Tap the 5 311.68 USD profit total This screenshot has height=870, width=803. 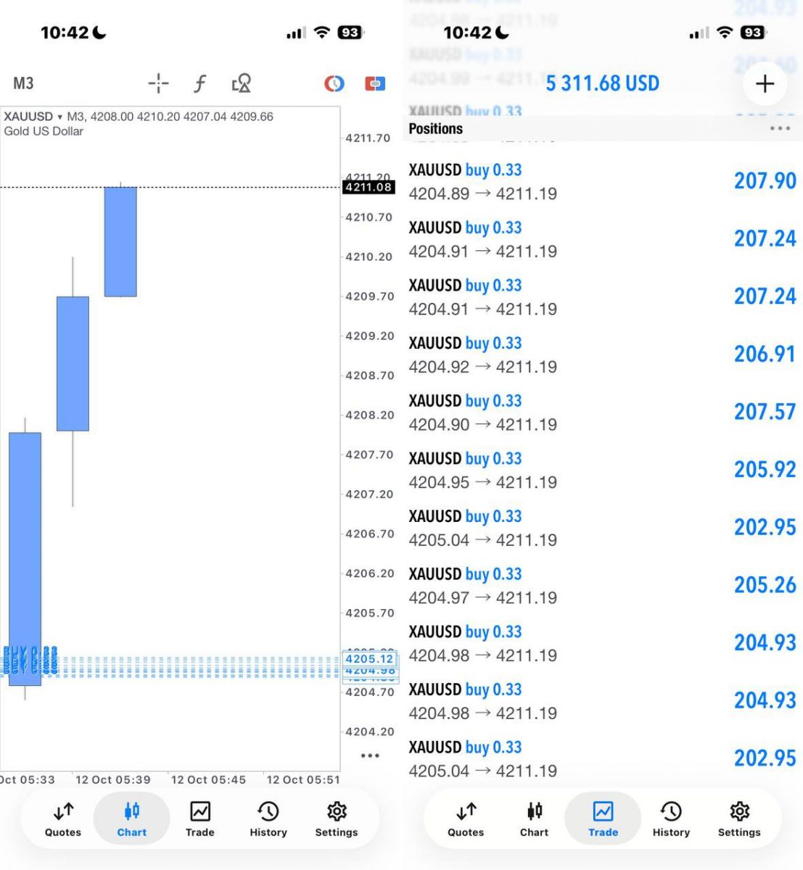(x=603, y=83)
